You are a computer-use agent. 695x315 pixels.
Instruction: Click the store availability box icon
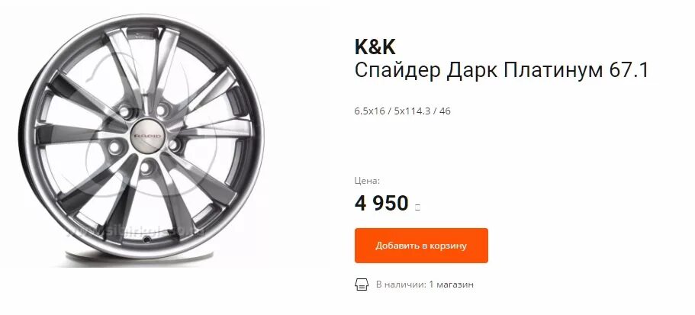tap(362, 284)
